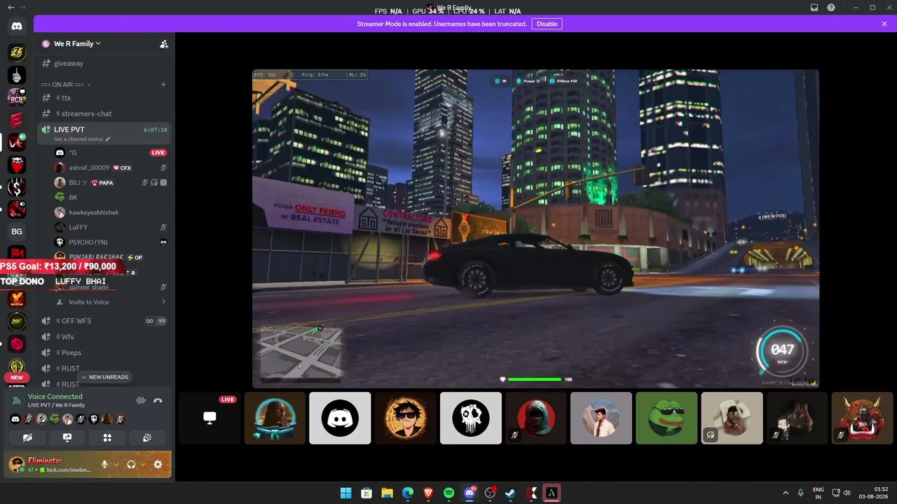The width and height of the screenshot is (897, 504).
Task: Open Discord direct messages home icon
Action: (x=17, y=27)
